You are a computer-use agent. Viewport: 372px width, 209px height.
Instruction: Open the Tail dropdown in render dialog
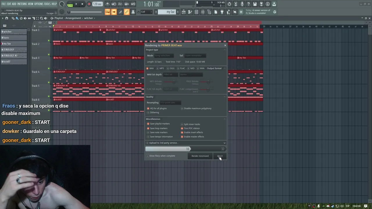click(195, 55)
